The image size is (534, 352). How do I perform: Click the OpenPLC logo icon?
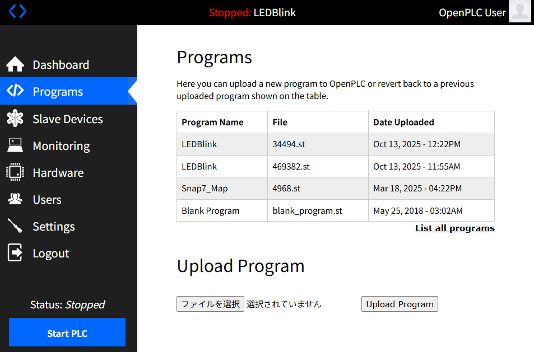click(x=17, y=11)
